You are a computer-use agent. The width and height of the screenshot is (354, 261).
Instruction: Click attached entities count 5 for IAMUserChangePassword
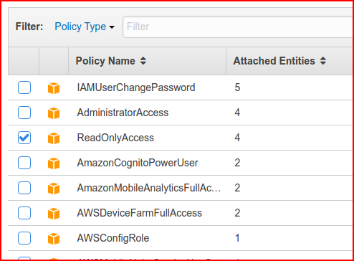coord(237,87)
